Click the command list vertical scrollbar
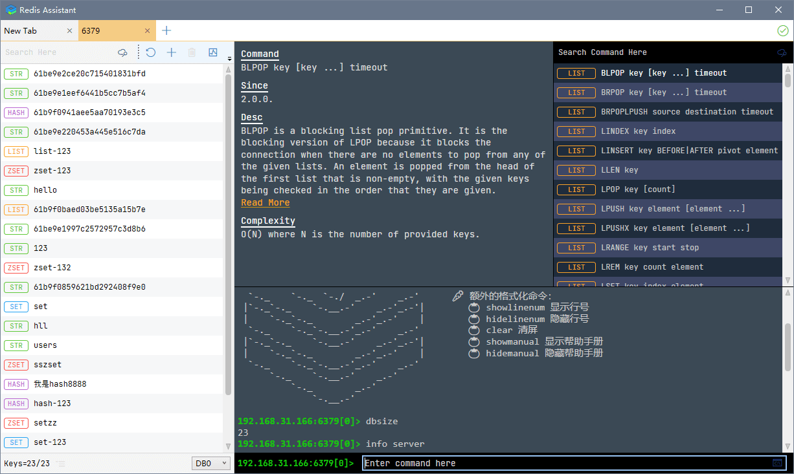The height and width of the screenshot is (474, 794). 788,80
